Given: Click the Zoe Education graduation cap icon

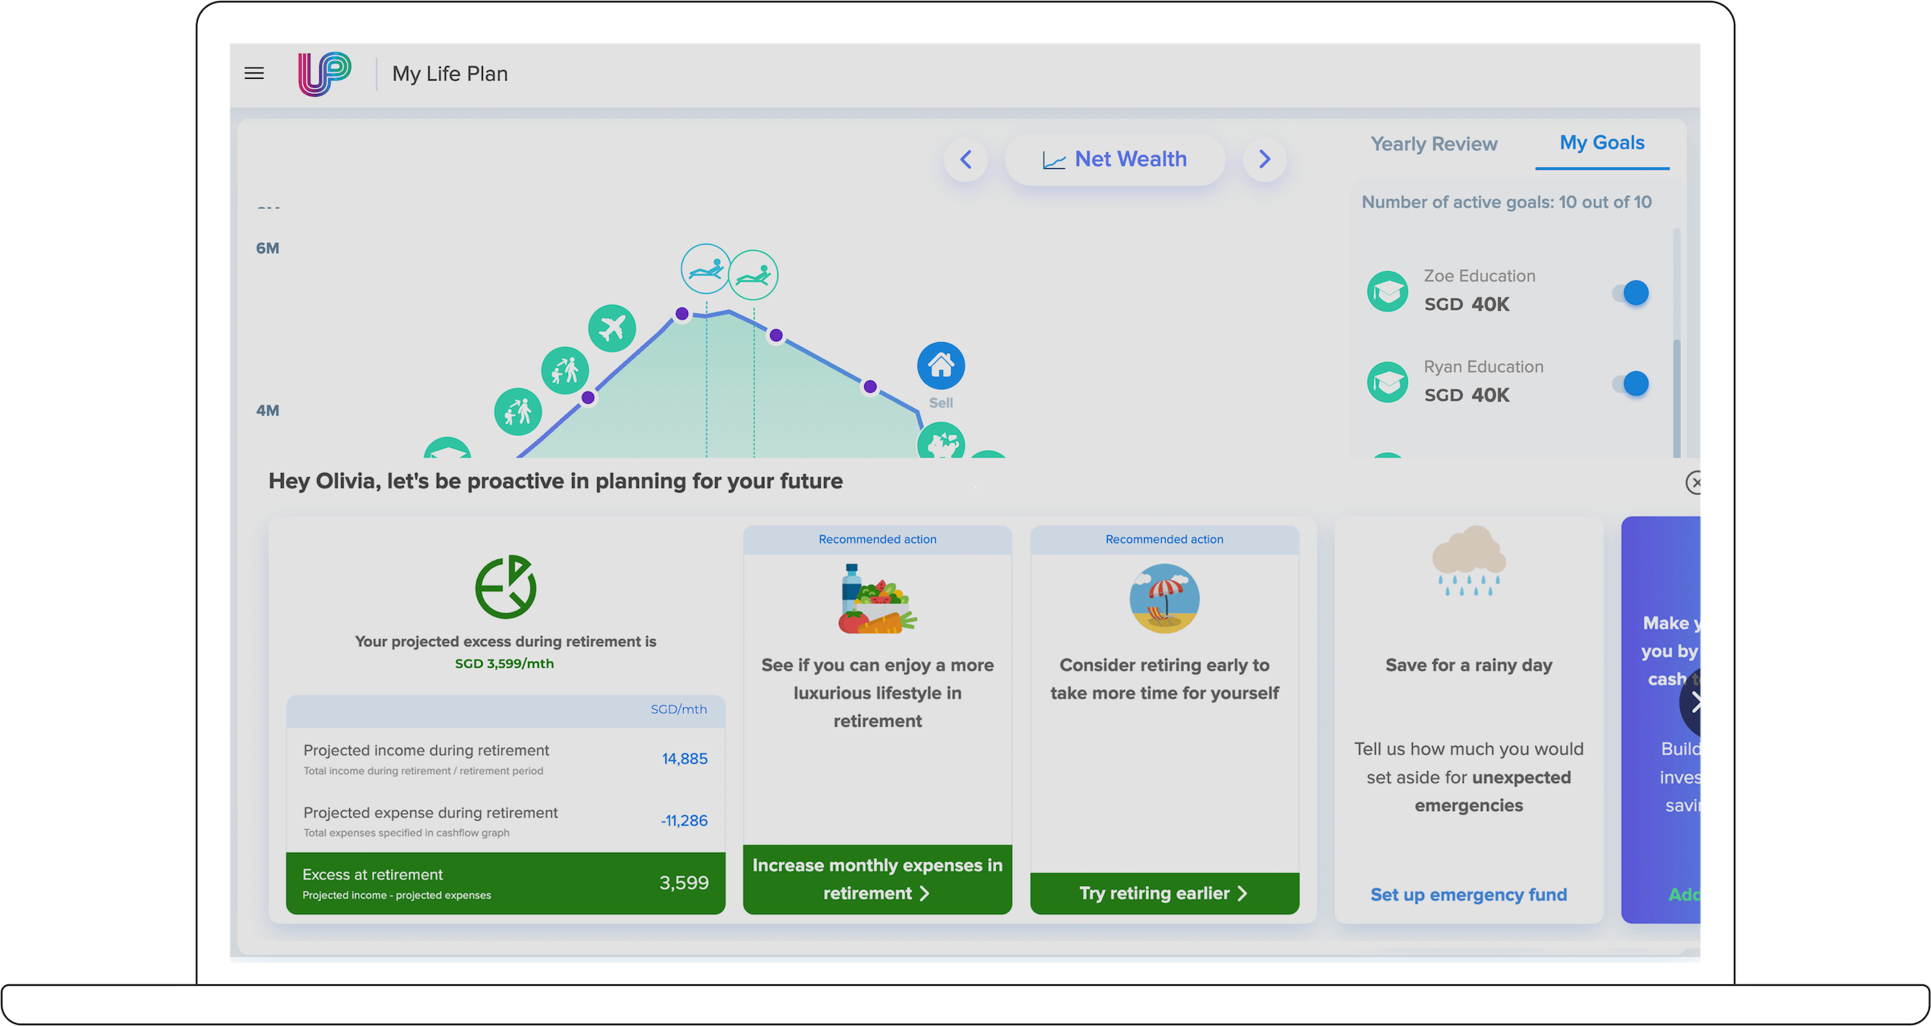Looking at the screenshot, I should [1388, 292].
